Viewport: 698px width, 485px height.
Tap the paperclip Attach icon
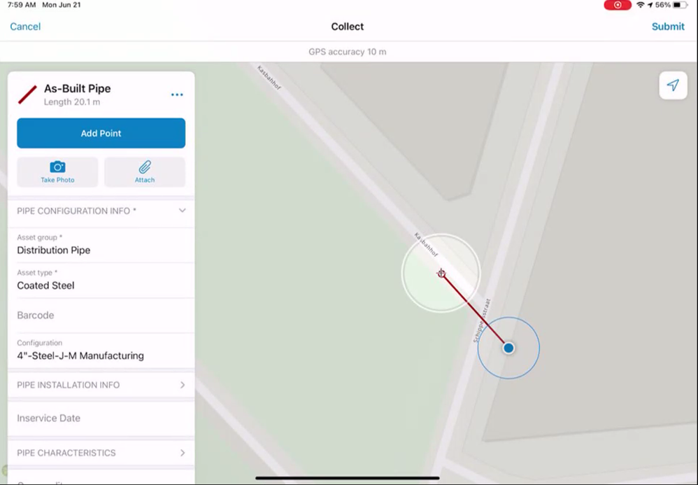pos(145,167)
